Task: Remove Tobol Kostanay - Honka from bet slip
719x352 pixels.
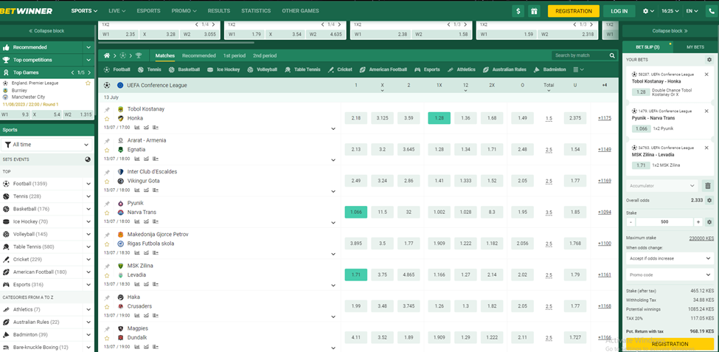Action: coord(706,75)
